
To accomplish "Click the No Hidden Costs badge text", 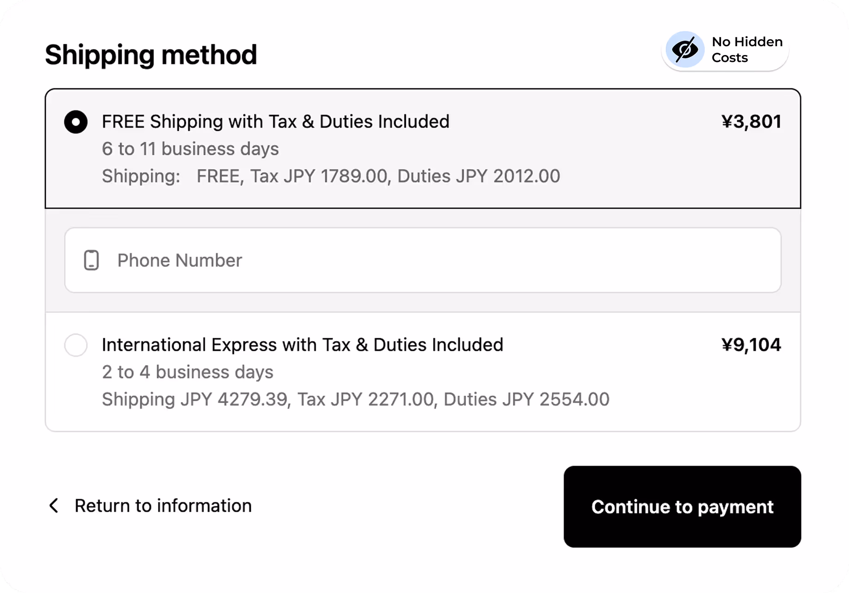I will pos(747,49).
